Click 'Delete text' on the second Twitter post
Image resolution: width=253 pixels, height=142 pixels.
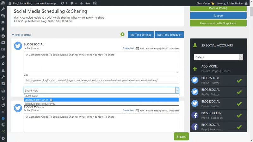pos(128,110)
